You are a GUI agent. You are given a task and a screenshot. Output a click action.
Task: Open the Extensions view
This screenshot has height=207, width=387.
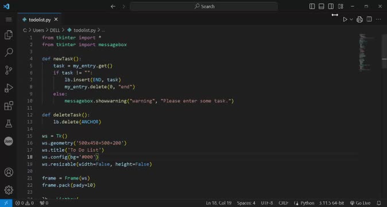[x=9, y=106]
